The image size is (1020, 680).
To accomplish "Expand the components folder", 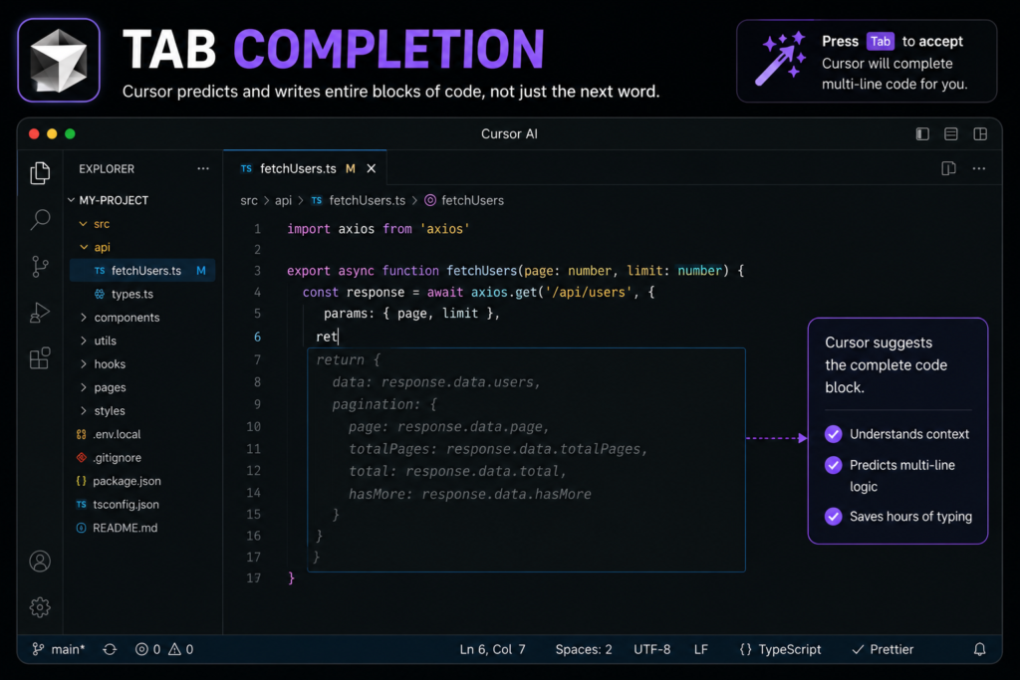I will 84,318.
